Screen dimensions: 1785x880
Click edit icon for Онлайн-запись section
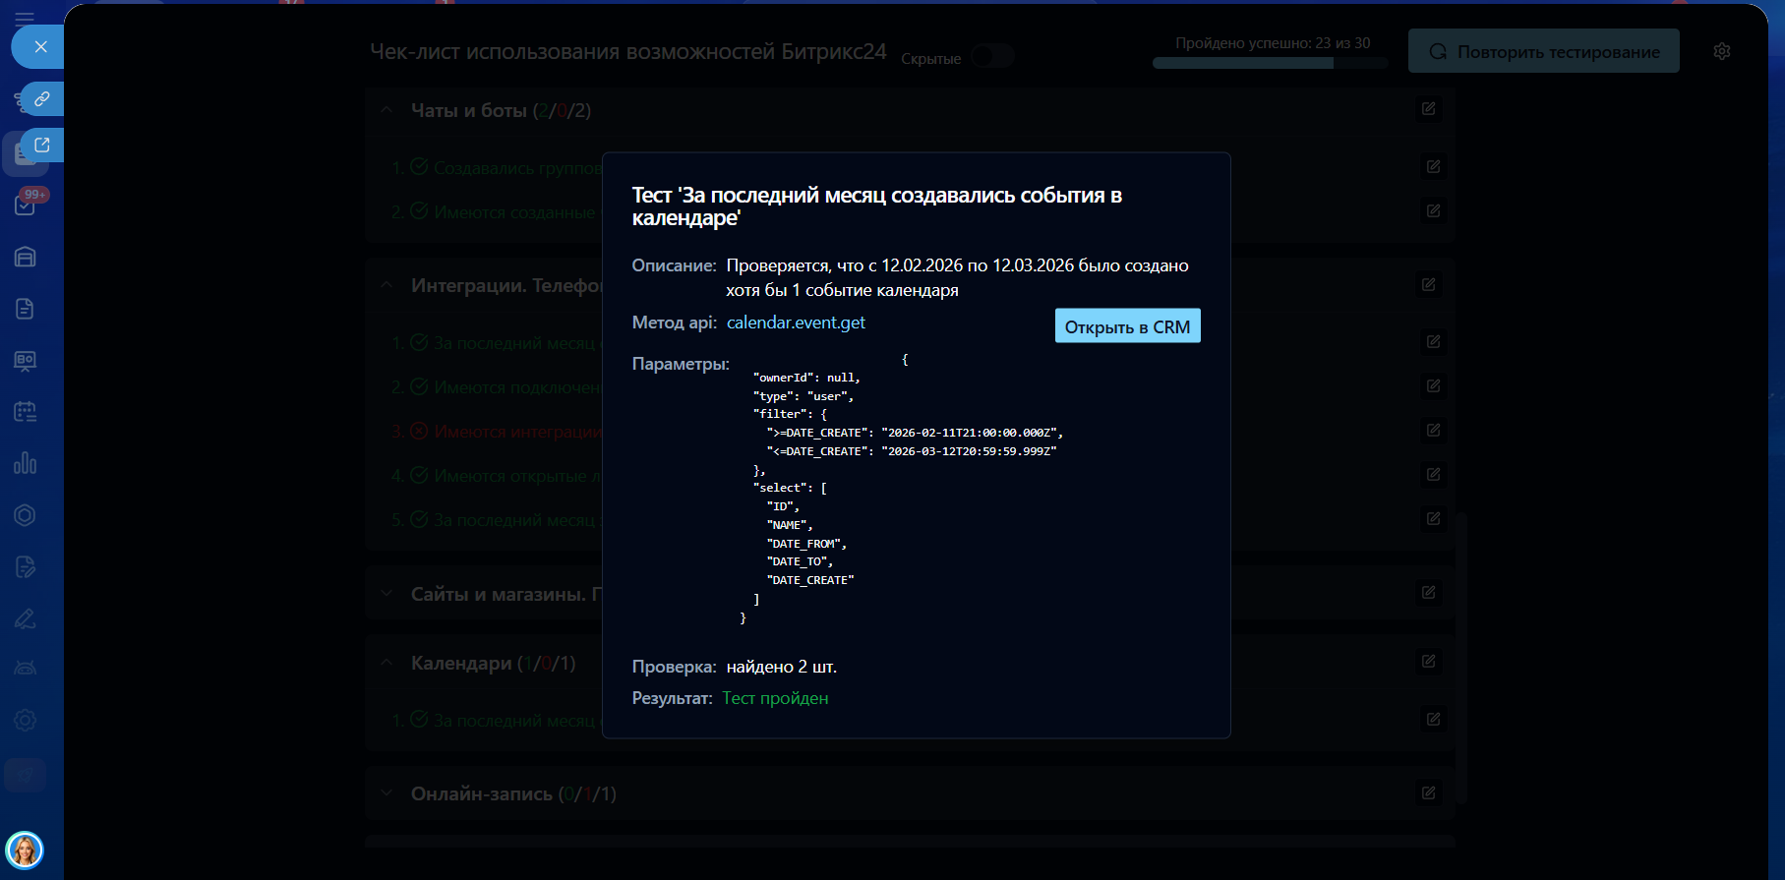pyautogui.click(x=1428, y=793)
